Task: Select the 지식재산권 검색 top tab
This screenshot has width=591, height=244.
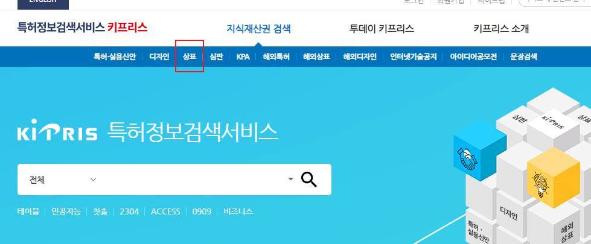Action: pos(258,28)
